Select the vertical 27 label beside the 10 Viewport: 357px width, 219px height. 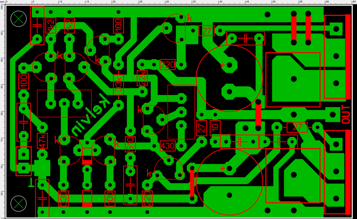point(201,128)
